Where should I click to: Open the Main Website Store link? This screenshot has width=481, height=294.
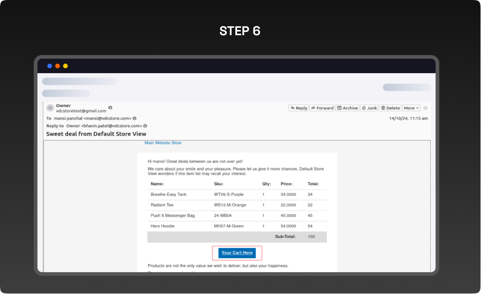point(163,143)
